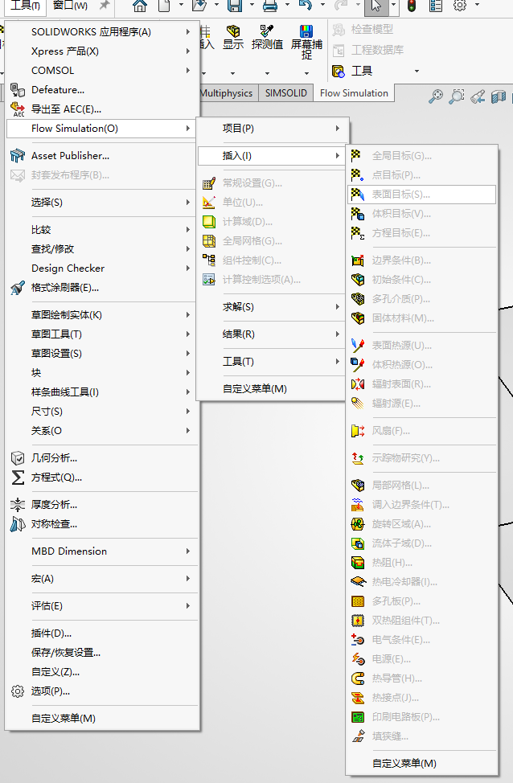The height and width of the screenshot is (783, 513).
Task: Click the Print icon in the toolbar
Action: 270,6
